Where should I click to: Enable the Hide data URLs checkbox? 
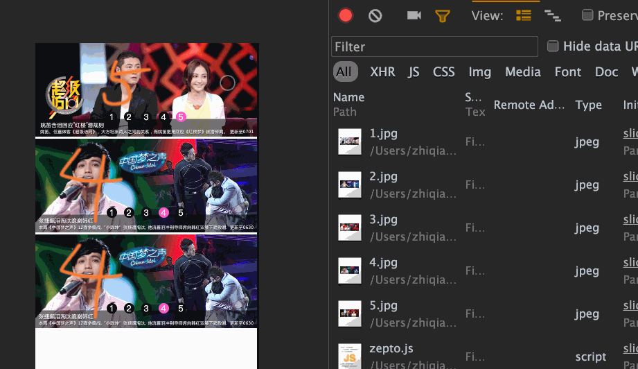[x=553, y=46]
